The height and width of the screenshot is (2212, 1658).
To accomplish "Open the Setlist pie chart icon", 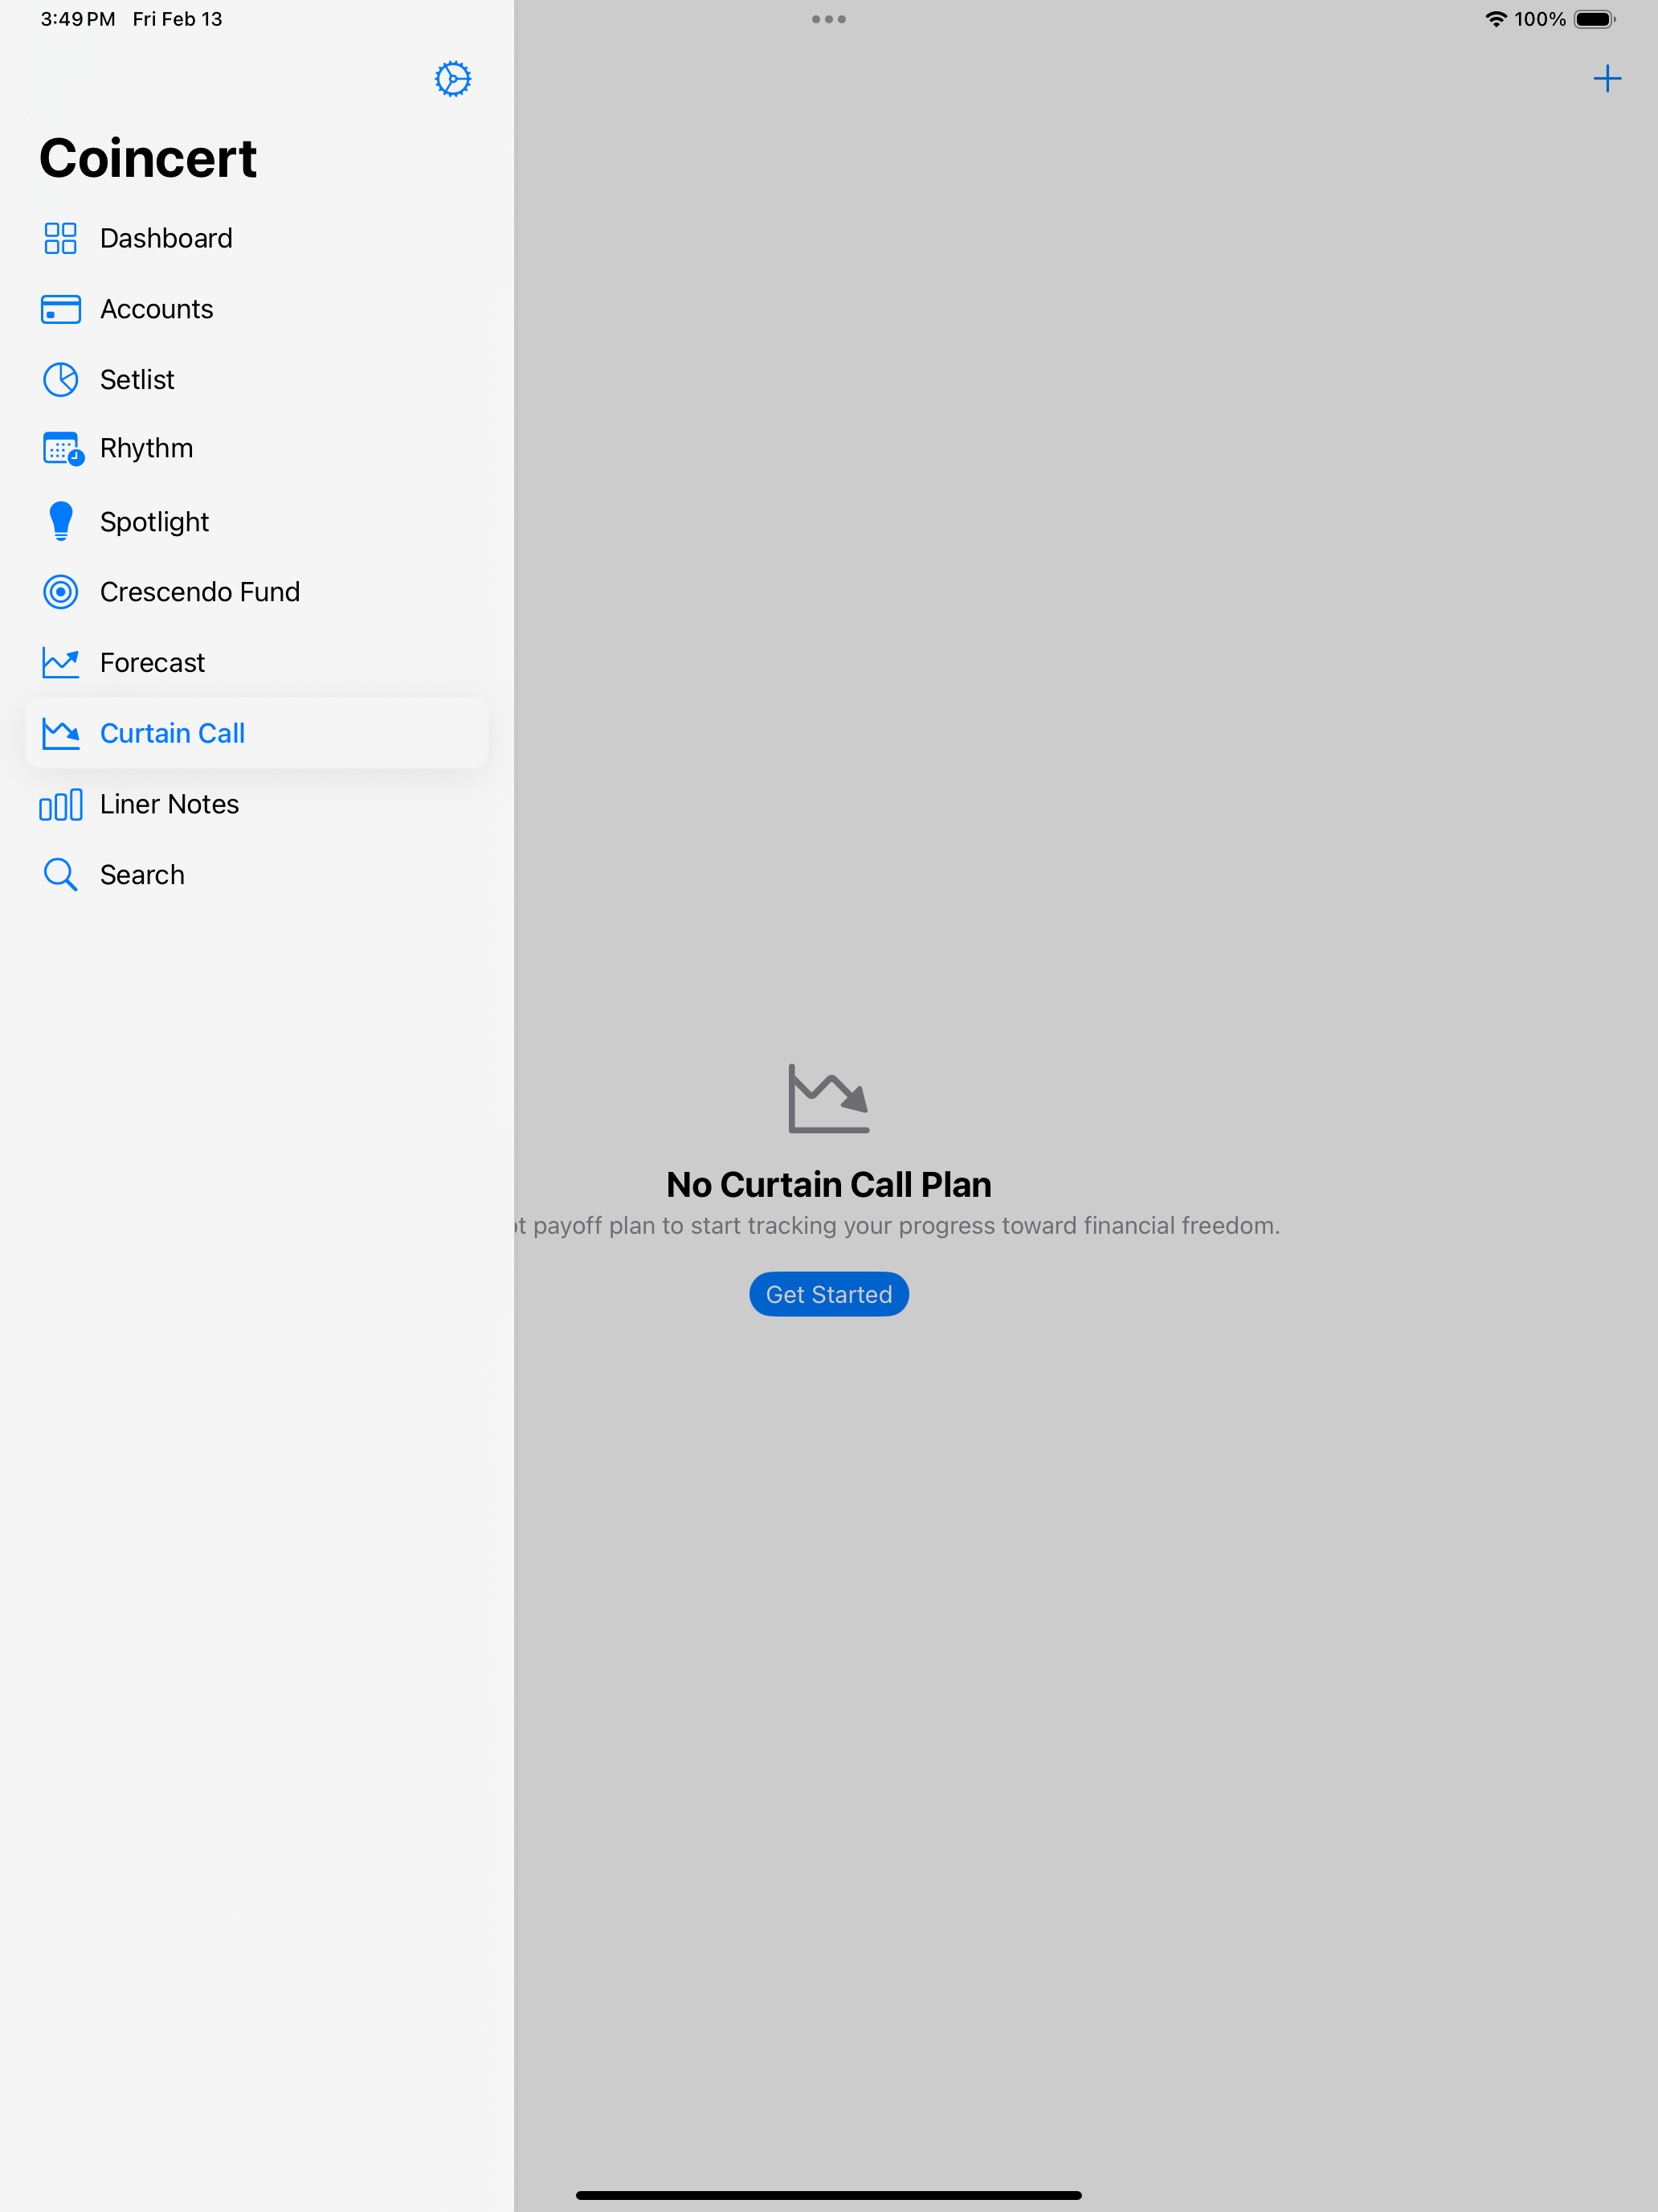I will pyautogui.click(x=60, y=380).
